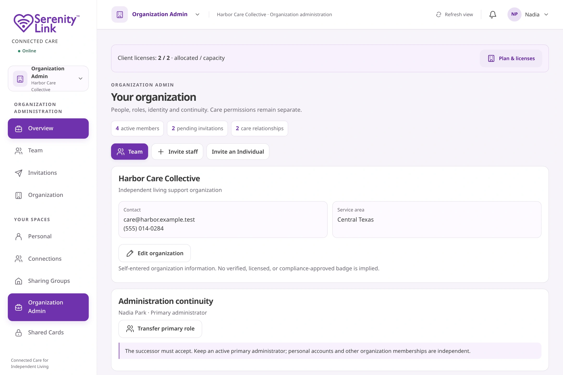Click the house icon beside Sharing Groups
Screen dimensions: 563x375
coord(19,281)
